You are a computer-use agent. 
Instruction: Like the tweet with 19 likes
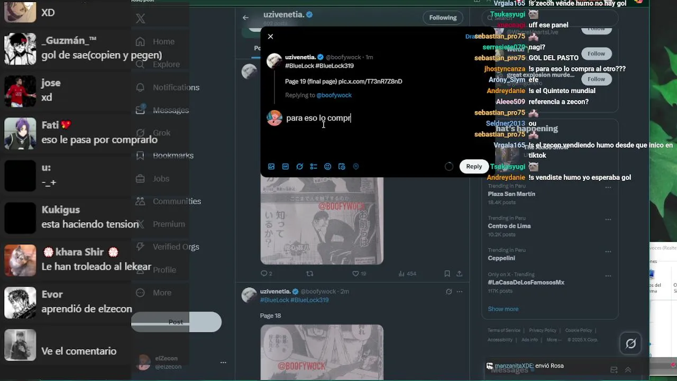[x=359, y=274]
